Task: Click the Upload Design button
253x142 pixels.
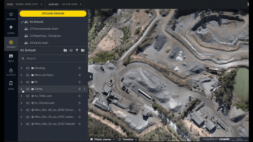Action: (x=53, y=13)
